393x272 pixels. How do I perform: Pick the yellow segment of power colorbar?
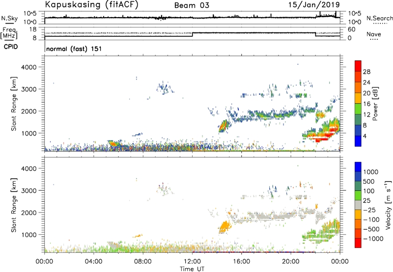[358, 98]
